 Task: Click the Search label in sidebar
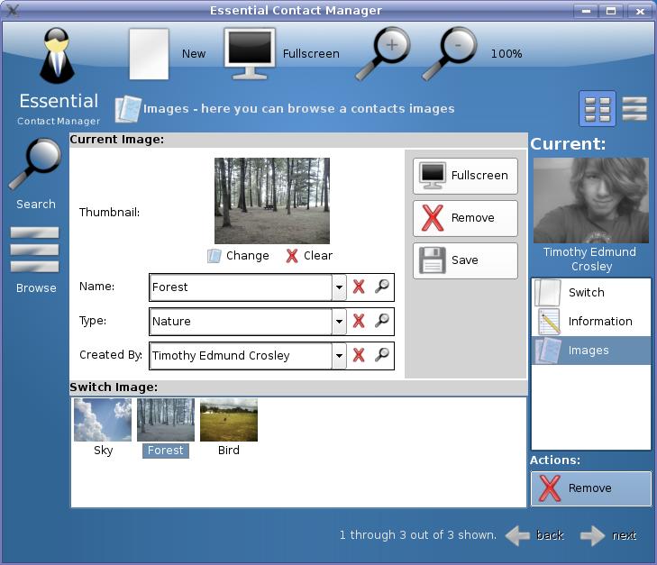[x=36, y=205]
